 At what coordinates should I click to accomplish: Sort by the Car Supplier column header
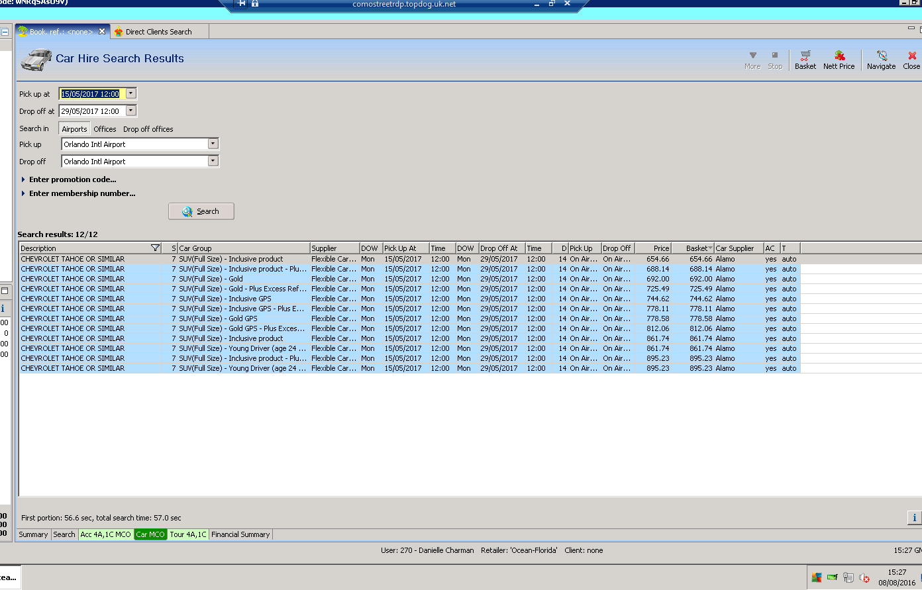click(x=739, y=248)
